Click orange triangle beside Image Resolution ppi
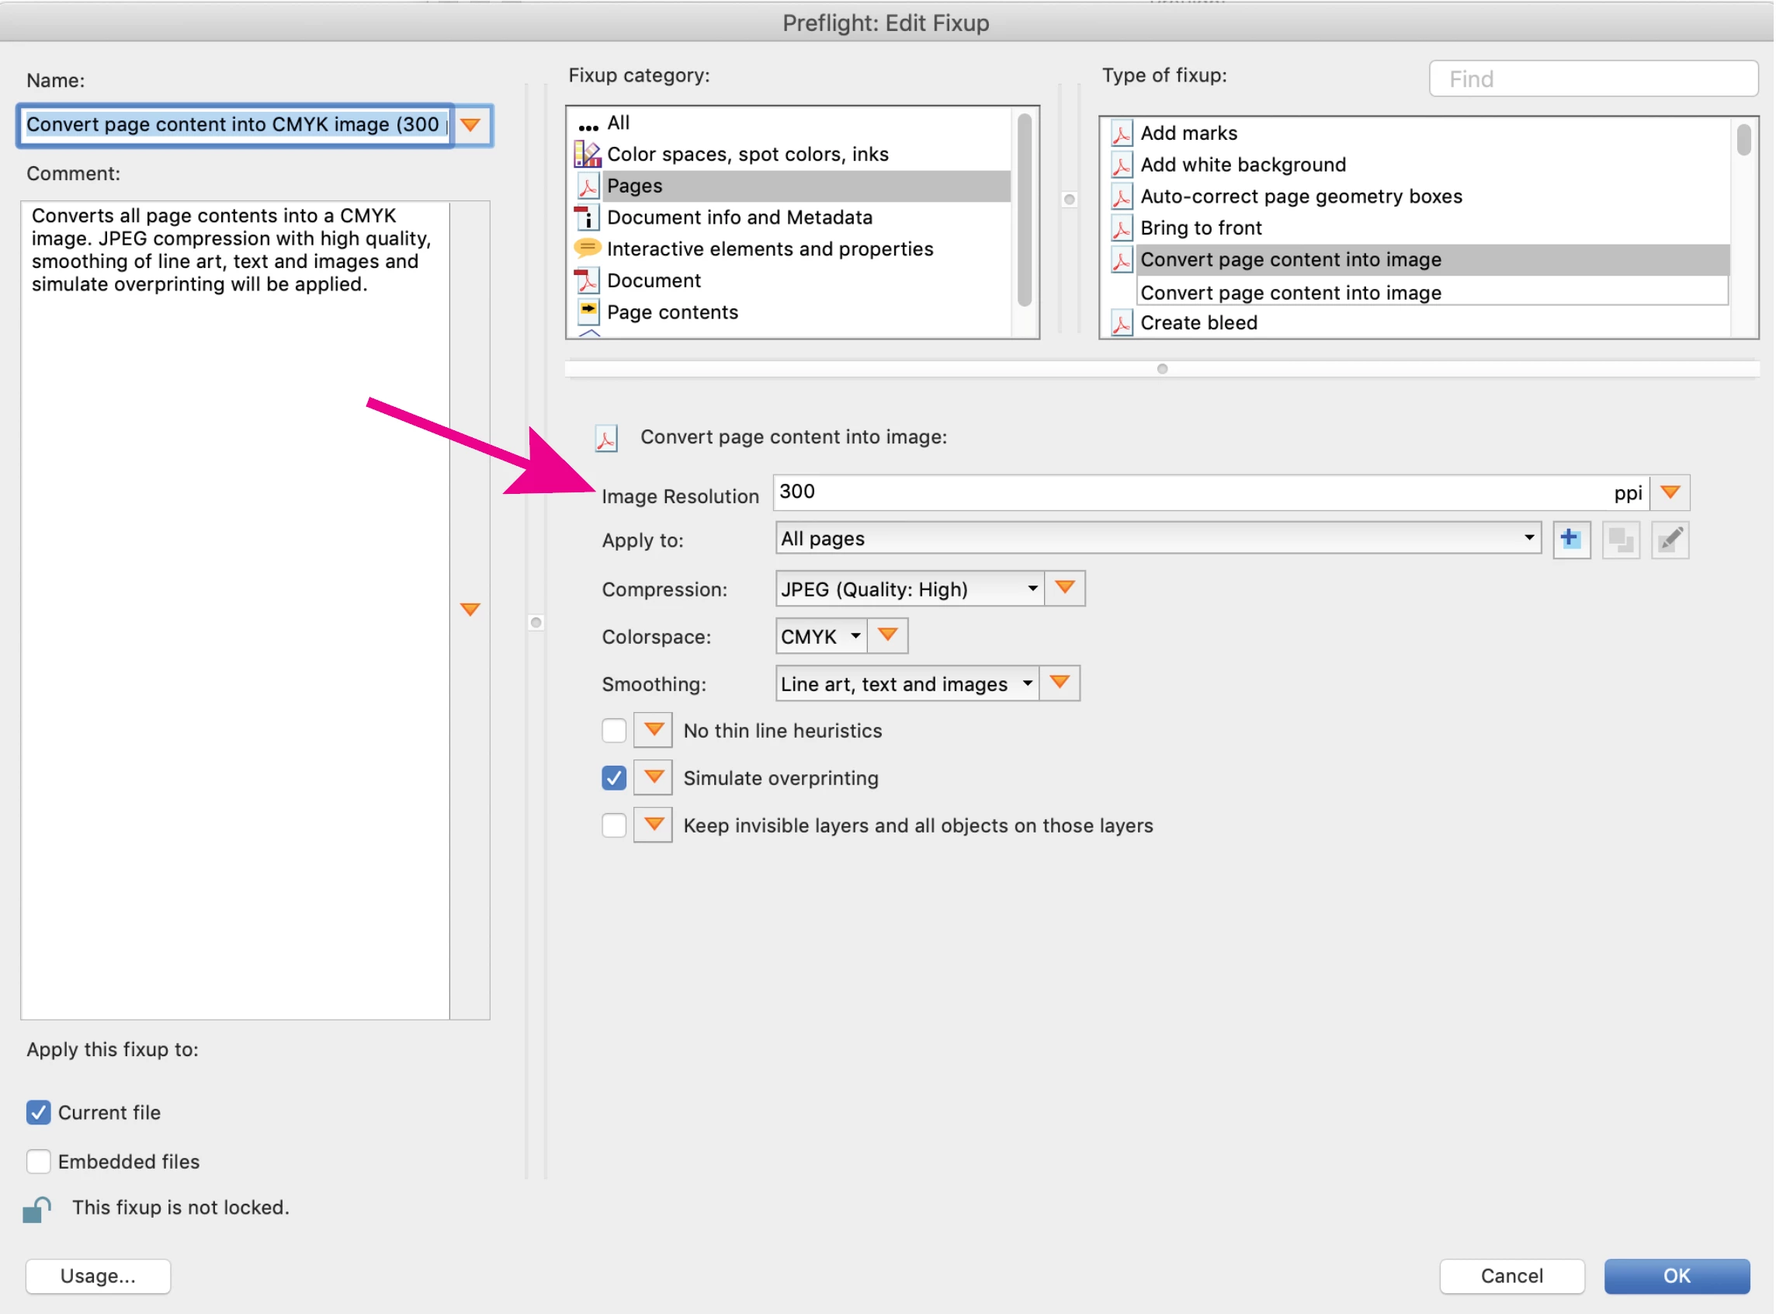The height and width of the screenshot is (1314, 1776). pyautogui.click(x=1670, y=493)
